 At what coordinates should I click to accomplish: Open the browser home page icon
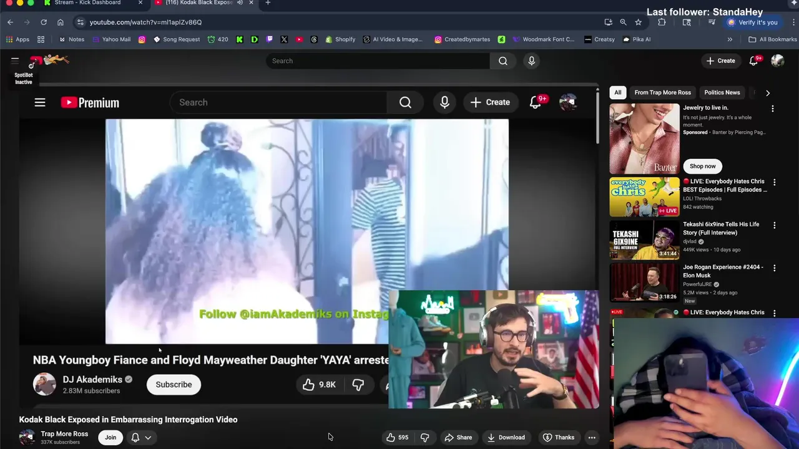[61, 22]
